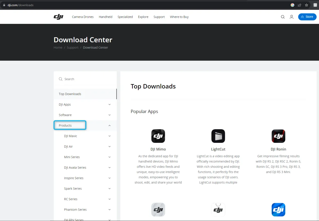This screenshot has height=221, width=319.
Task: Collapse the Products section chevron
Action: tap(110, 126)
